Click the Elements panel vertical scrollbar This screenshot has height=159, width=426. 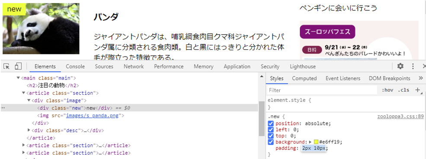tap(262, 118)
